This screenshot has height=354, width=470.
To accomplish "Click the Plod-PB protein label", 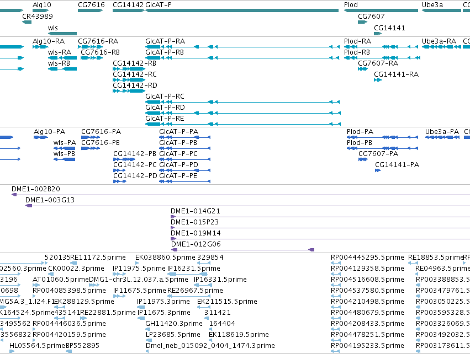I will tap(360, 143).
